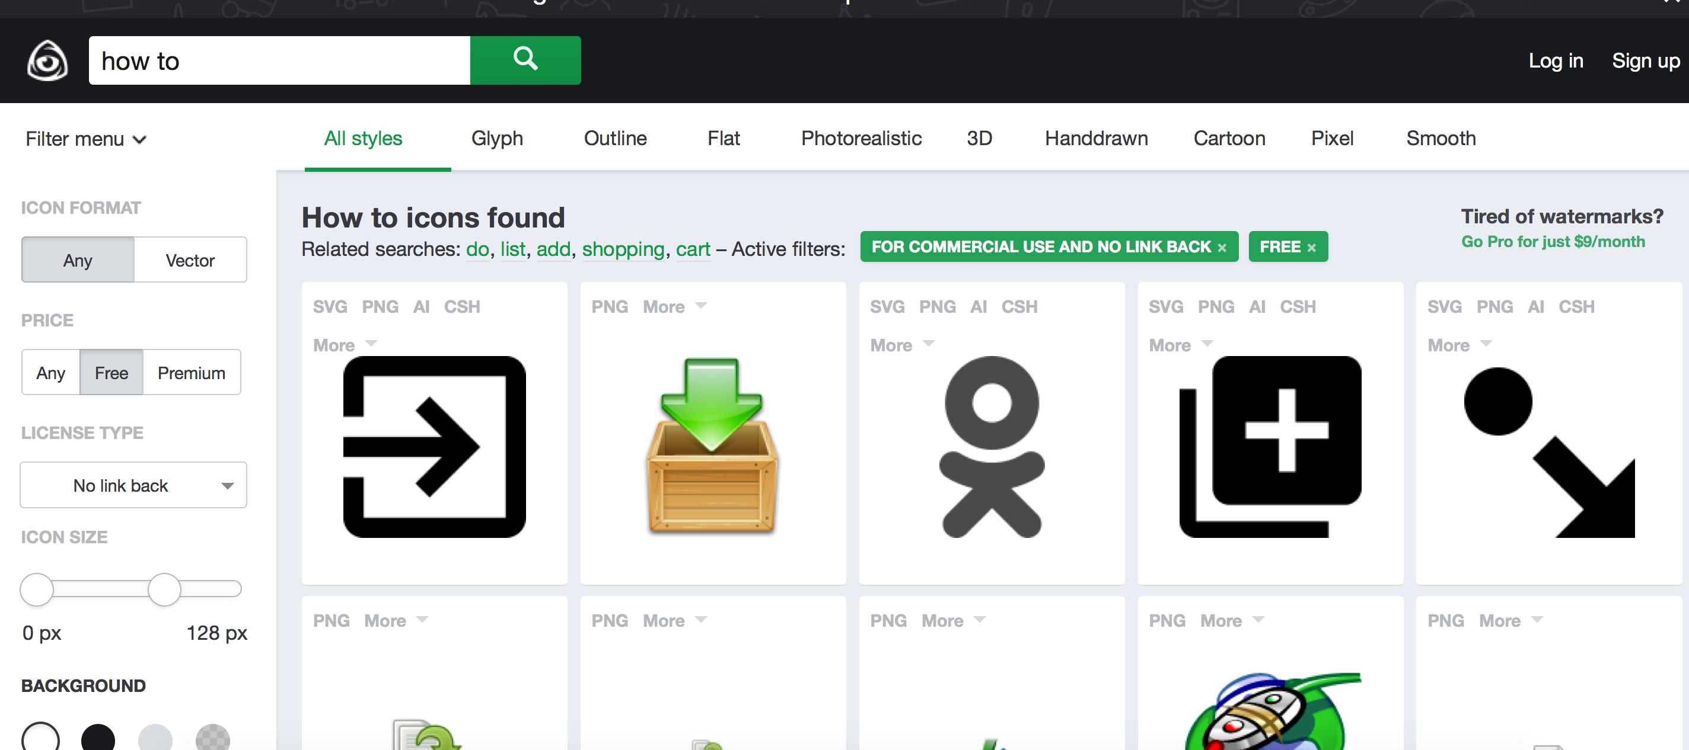Switch to the All styles tab
Image resolution: width=1689 pixels, height=750 pixels.
[363, 138]
